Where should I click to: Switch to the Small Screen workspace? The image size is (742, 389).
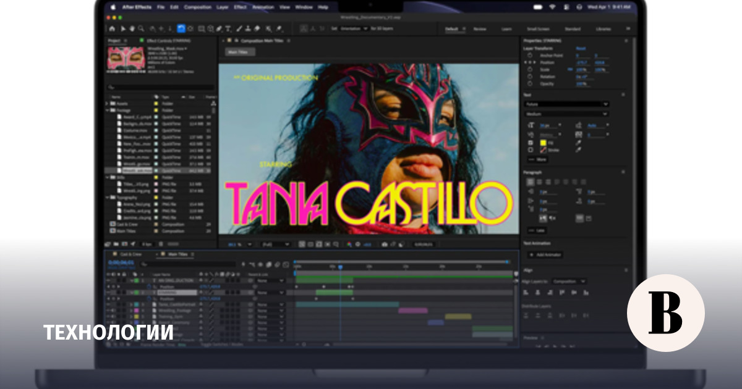click(537, 29)
